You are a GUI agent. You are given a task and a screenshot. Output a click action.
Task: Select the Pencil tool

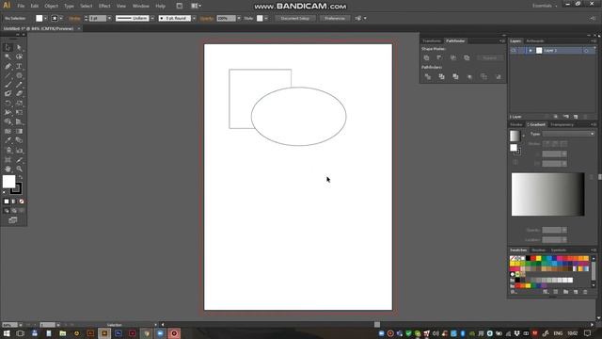coord(19,85)
